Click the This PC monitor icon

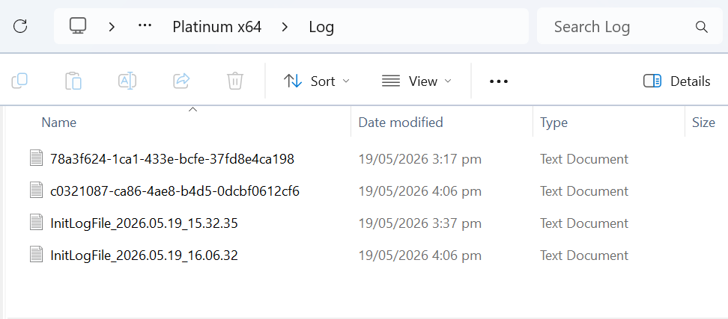[78, 25]
